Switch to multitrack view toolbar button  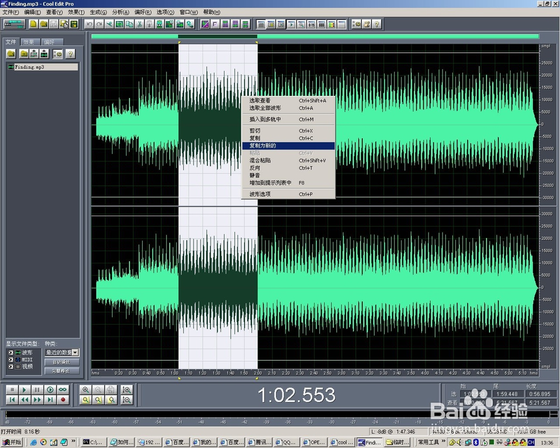pyautogui.click(x=15, y=24)
